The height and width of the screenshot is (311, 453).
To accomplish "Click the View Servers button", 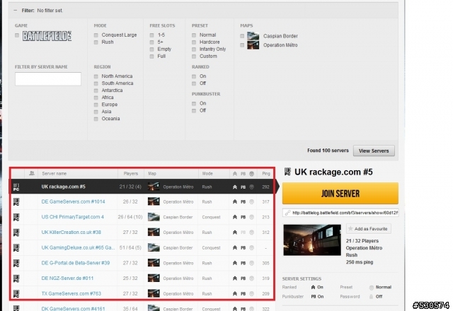I will 374,151.
